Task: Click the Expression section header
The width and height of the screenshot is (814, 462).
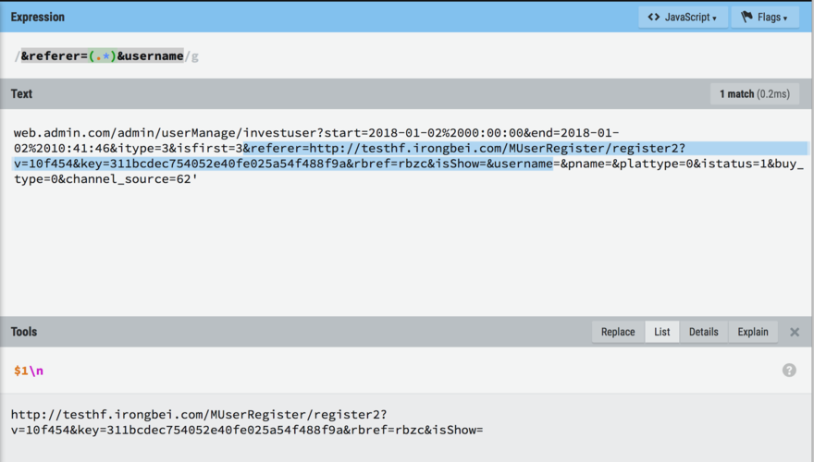Action: point(37,18)
